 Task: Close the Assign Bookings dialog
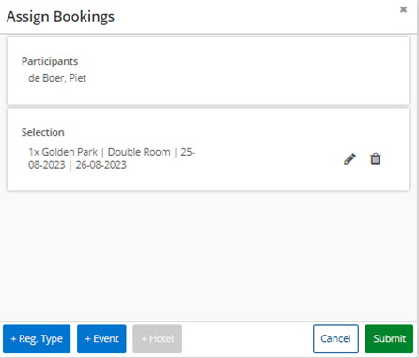pos(403,9)
